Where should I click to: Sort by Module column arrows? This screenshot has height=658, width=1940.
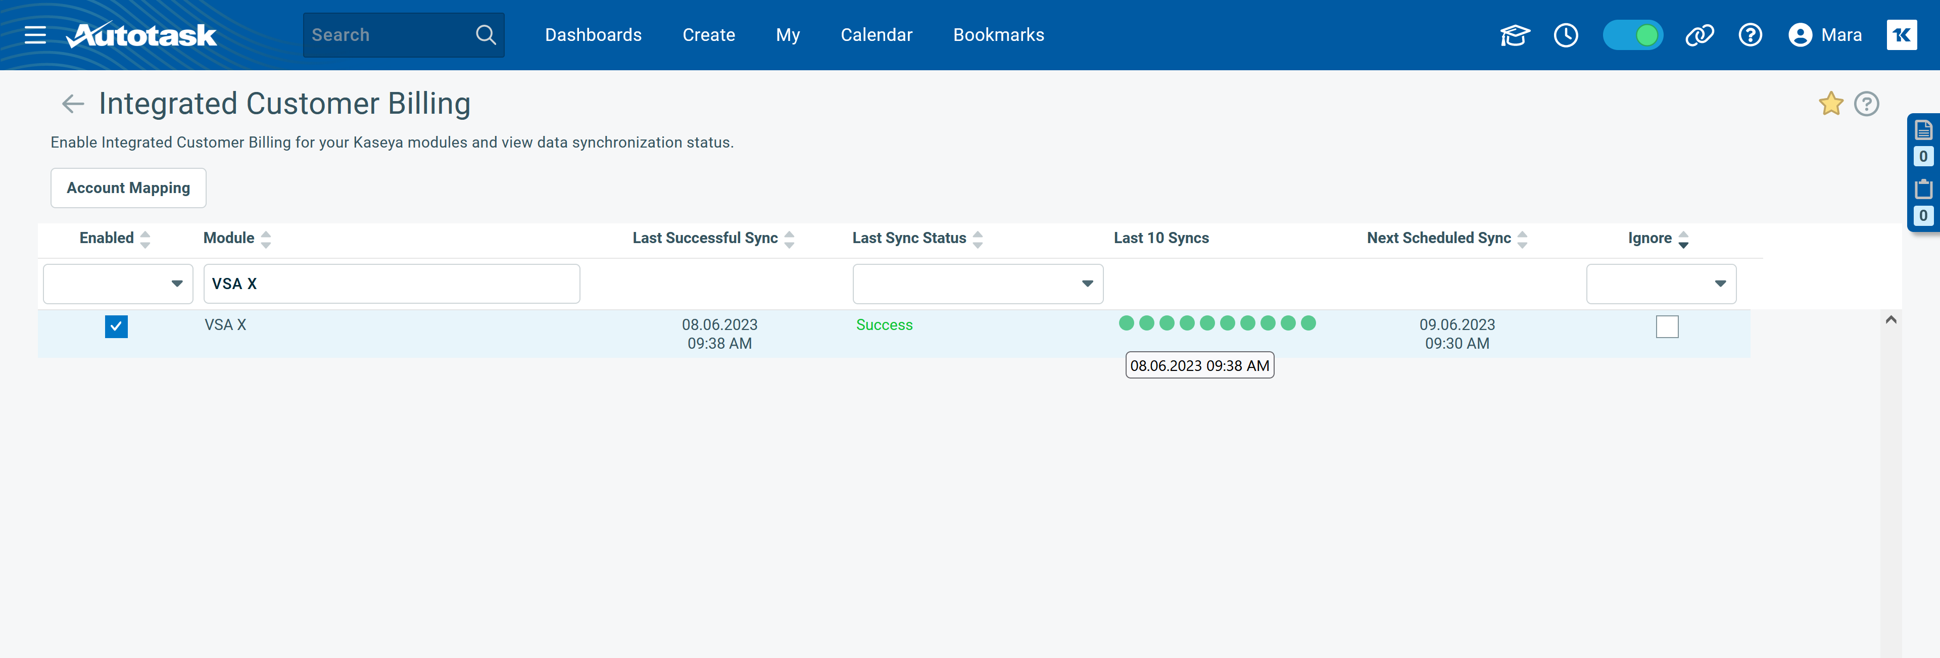tap(266, 239)
